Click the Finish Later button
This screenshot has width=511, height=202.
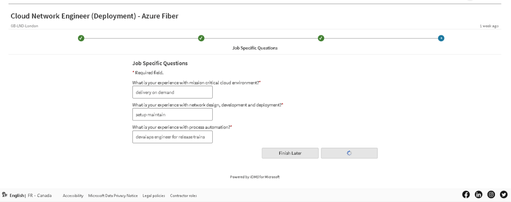click(290, 153)
